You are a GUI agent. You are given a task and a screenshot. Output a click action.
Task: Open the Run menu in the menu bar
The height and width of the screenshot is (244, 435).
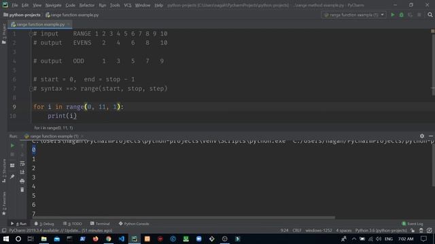click(103, 5)
